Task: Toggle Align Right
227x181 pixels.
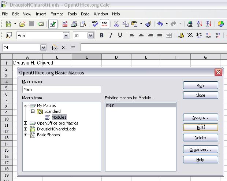Action: click(x=150, y=36)
